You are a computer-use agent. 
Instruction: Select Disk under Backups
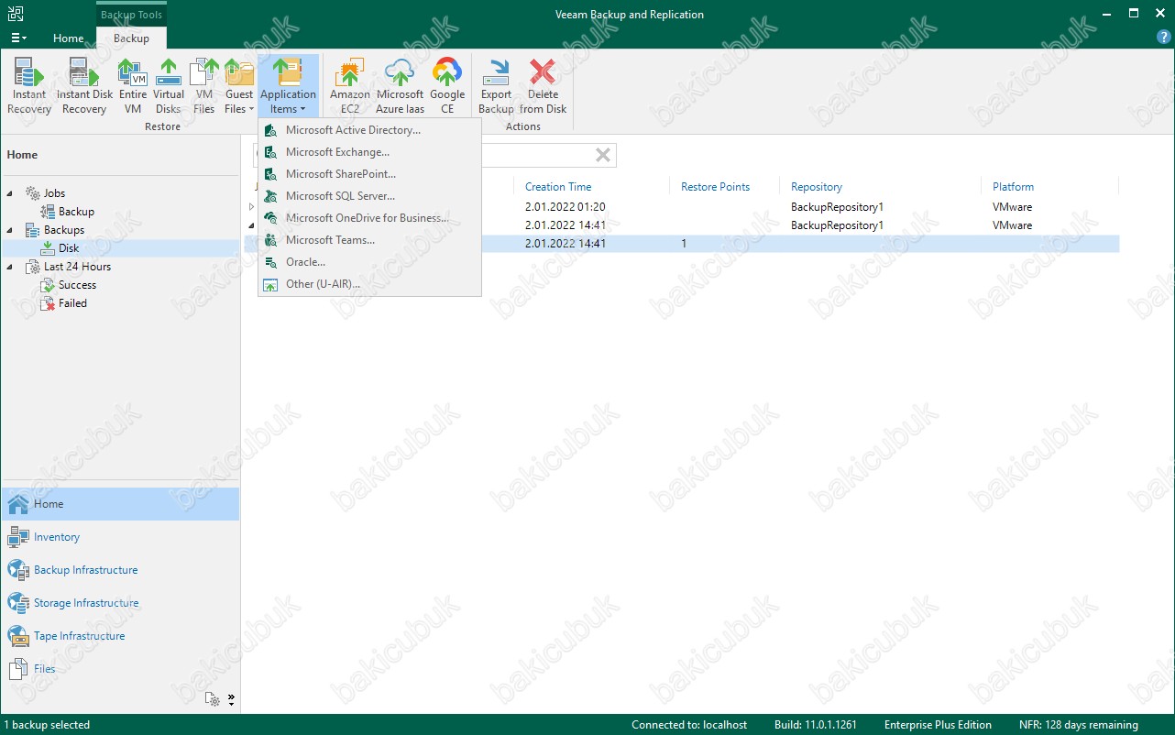point(69,248)
